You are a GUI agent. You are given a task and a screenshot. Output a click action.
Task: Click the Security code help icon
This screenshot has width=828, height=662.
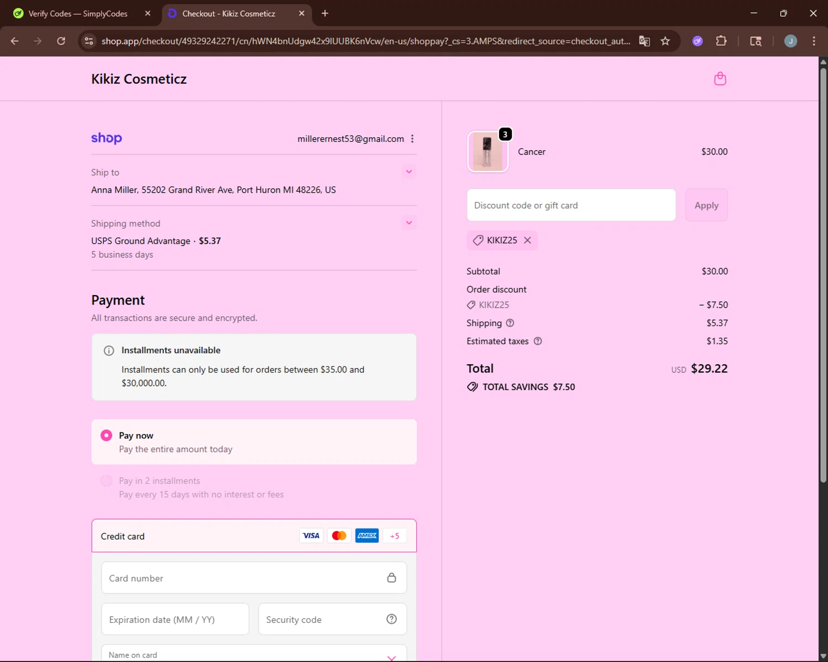tap(391, 619)
